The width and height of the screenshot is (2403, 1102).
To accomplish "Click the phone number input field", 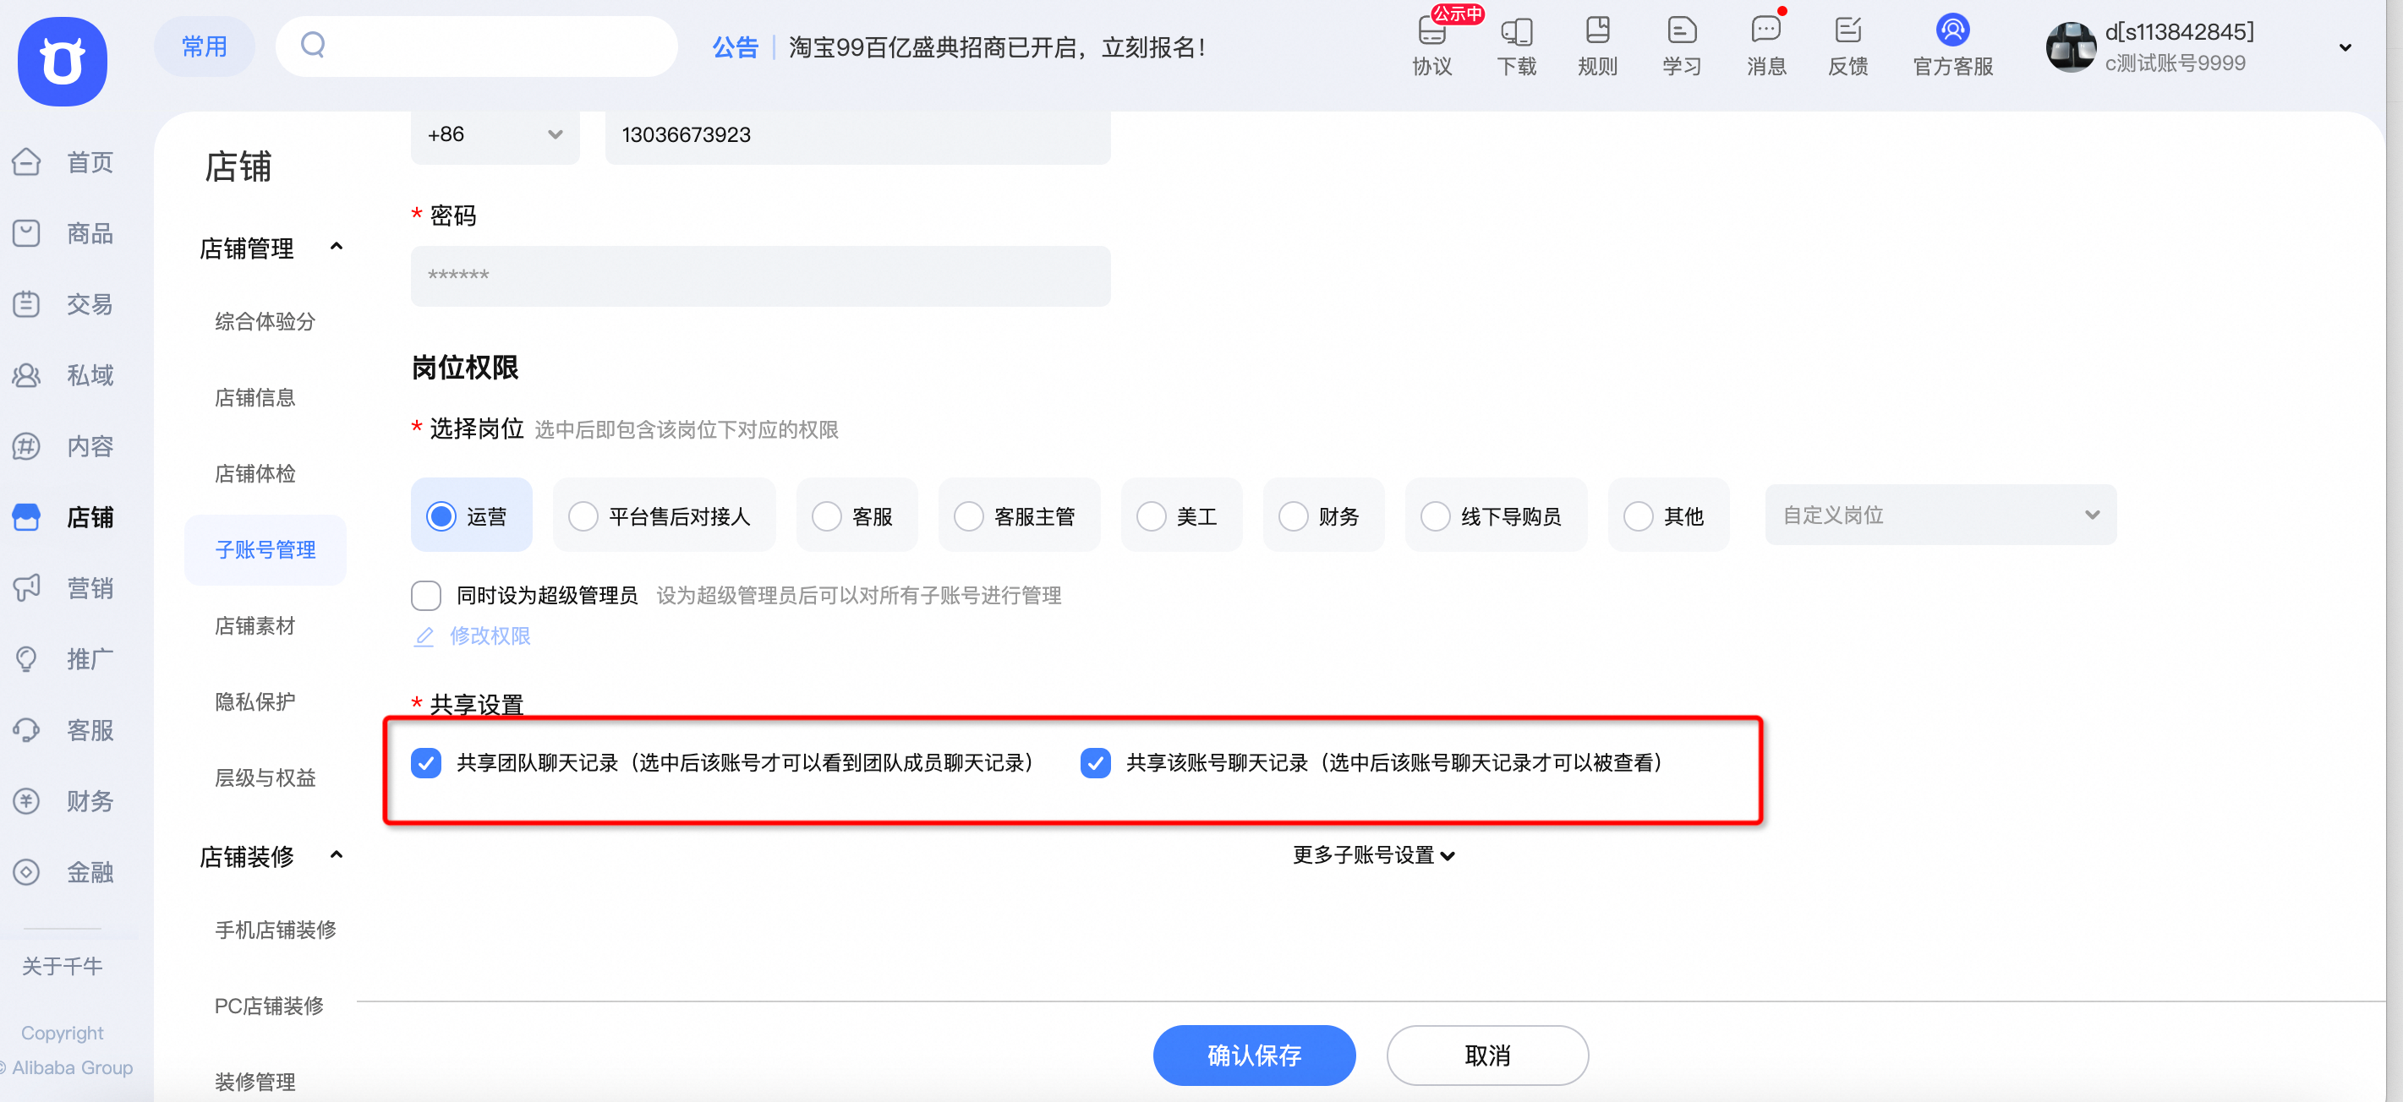I will coord(857,136).
